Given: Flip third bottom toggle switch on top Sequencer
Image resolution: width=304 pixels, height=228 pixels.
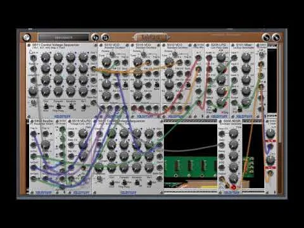Looking at the screenshot, I should [x=72, y=106].
